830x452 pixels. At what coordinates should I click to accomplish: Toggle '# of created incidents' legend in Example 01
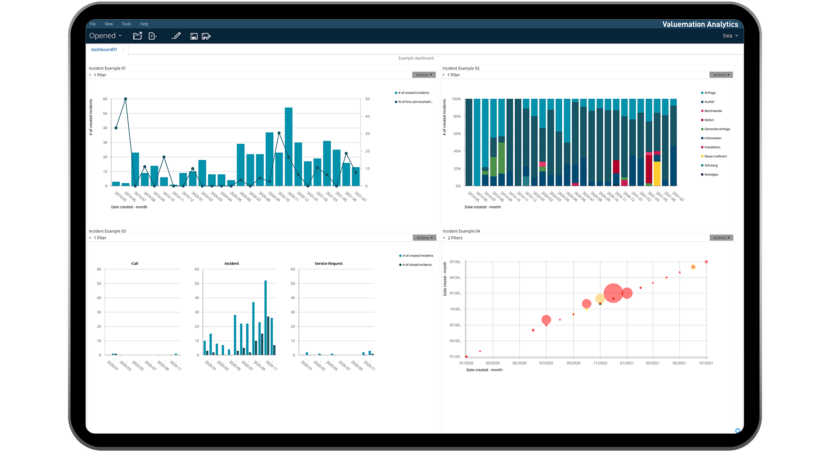click(412, 92)
